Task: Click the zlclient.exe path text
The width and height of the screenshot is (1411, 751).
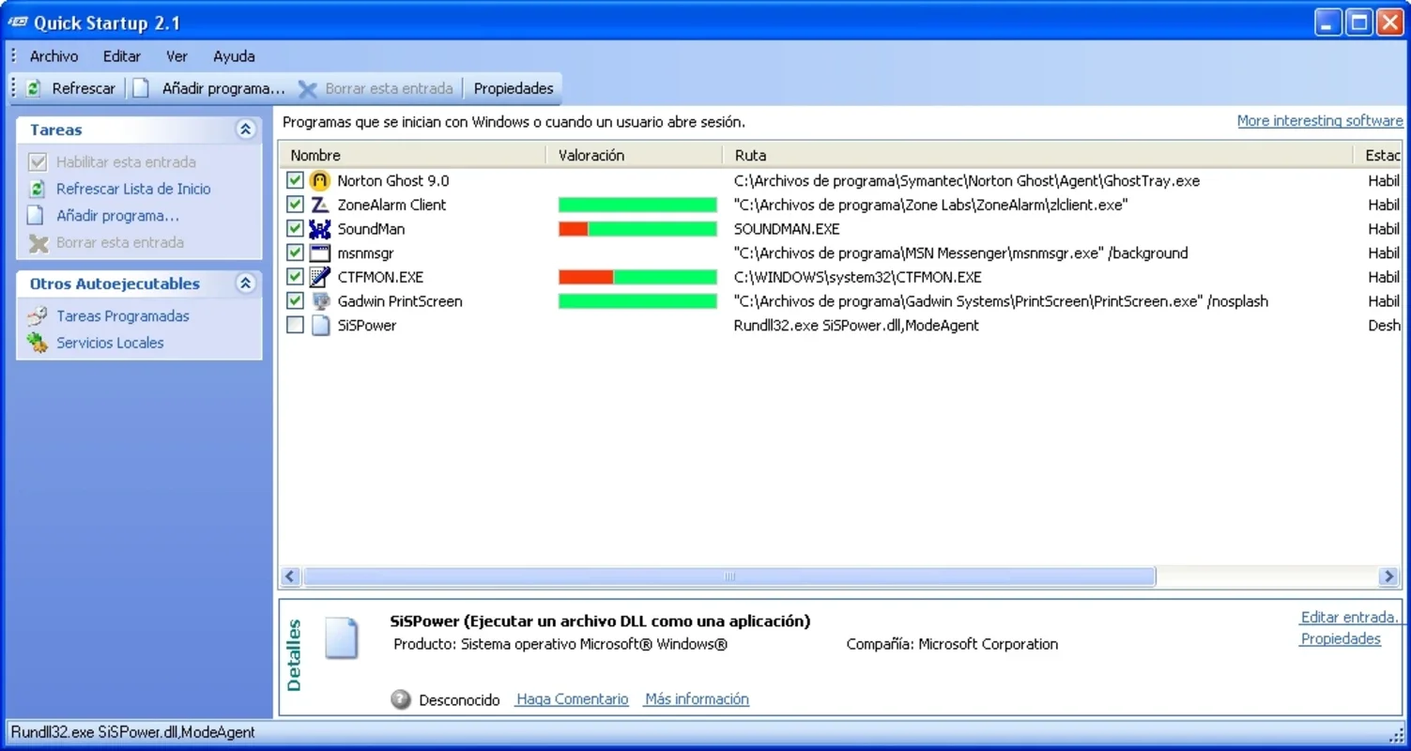Action: (x=931, y=205)
